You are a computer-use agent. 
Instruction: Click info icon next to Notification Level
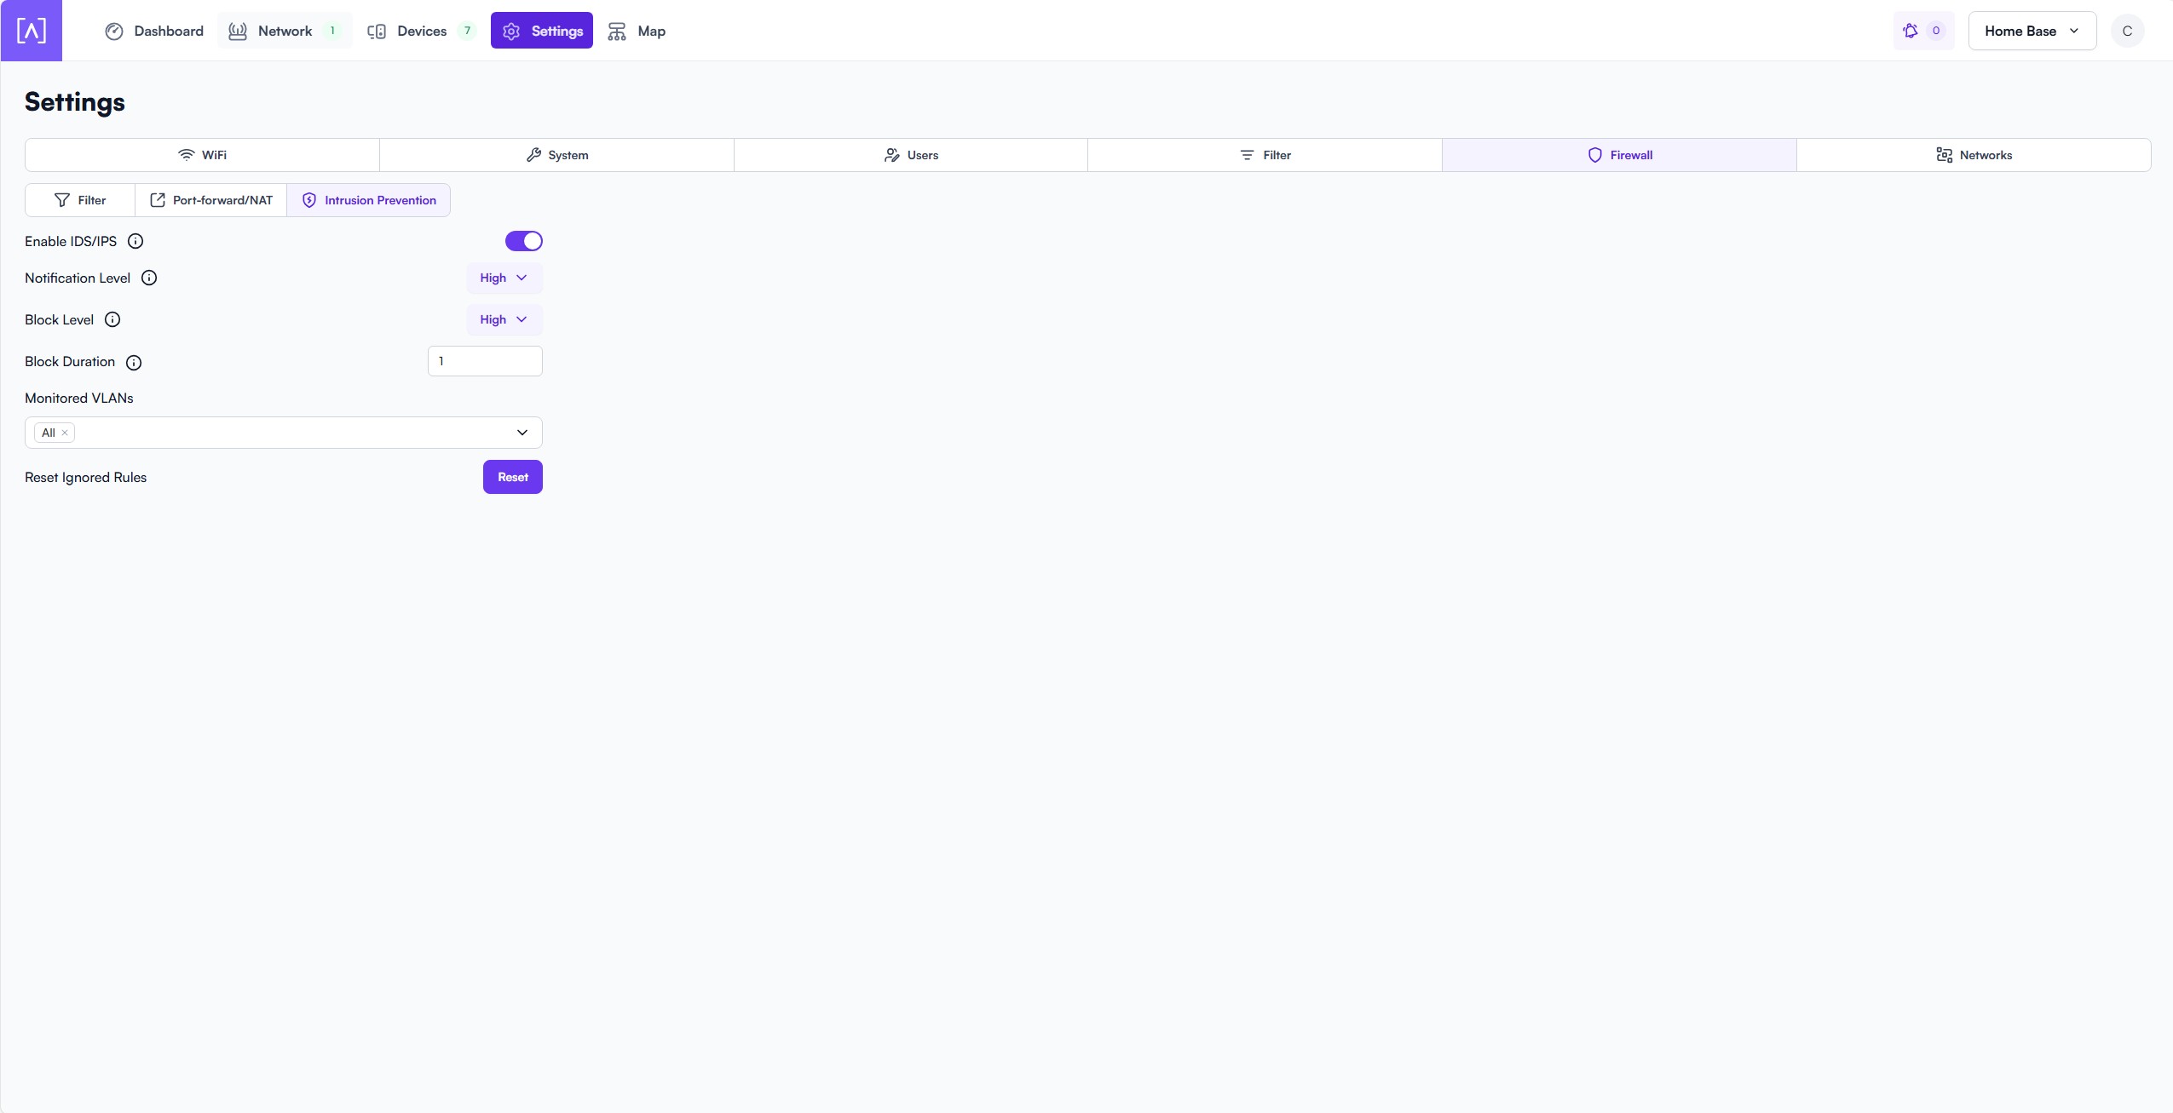[149, 278]
